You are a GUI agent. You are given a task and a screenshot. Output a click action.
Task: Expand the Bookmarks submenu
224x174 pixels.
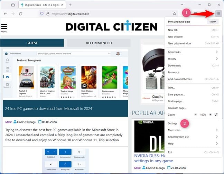(193, 52)
